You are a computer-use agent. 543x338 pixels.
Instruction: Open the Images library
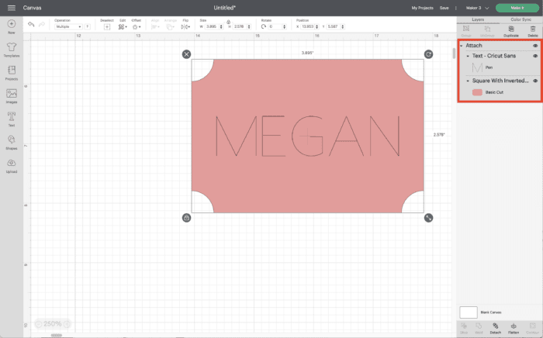[x=11, y=95]
